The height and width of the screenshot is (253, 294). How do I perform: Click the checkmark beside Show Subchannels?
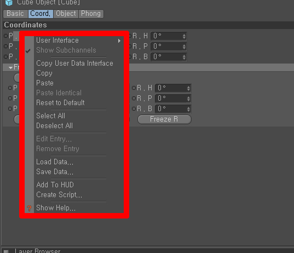click(x=28, y=50)
